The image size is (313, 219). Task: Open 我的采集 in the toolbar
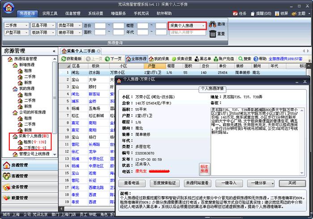159,59
